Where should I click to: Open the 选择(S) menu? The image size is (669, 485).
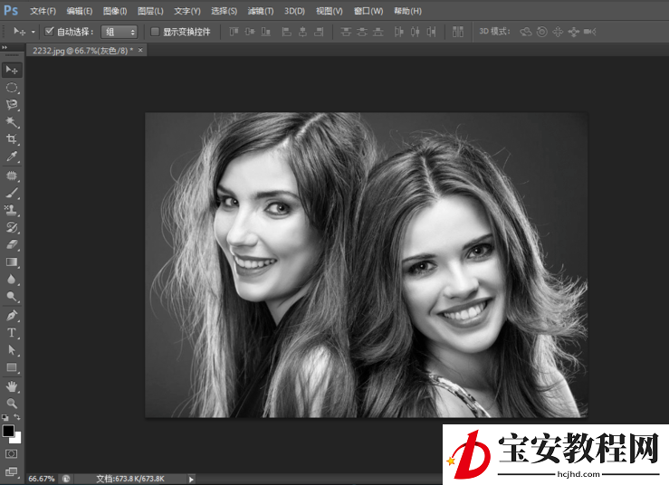pyautogui.click(x=224, y=11)
